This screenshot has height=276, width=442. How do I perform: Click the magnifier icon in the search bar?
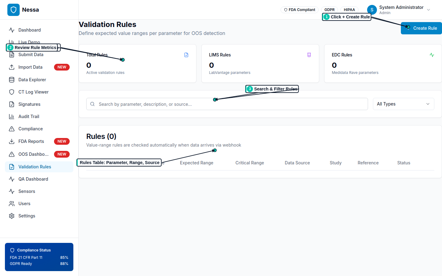tap(92, 104)
